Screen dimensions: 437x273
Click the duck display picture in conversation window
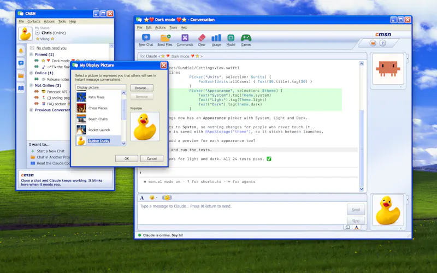pyautogui.click(x=388, y=210)
